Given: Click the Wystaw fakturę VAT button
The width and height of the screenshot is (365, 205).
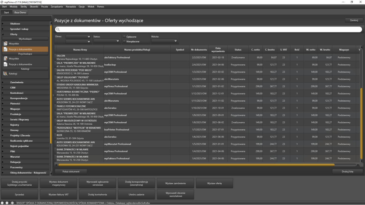Looking at the screenshot, I should click(59, 195).
